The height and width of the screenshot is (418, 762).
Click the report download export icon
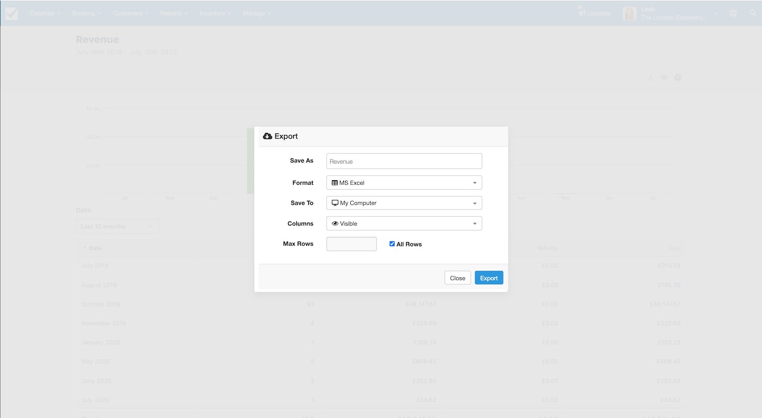(651, 77)
